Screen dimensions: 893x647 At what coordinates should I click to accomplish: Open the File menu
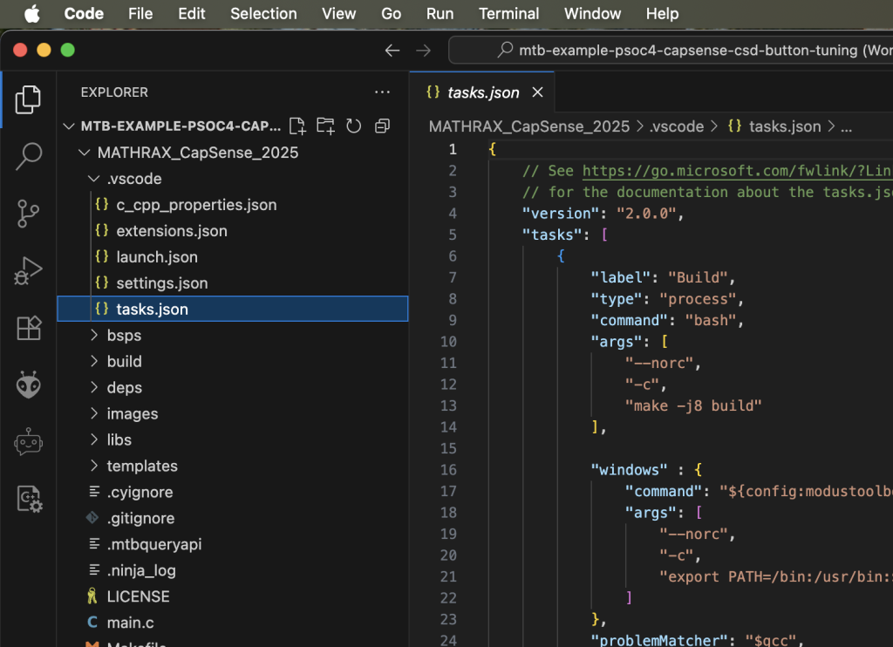[140, 14]
